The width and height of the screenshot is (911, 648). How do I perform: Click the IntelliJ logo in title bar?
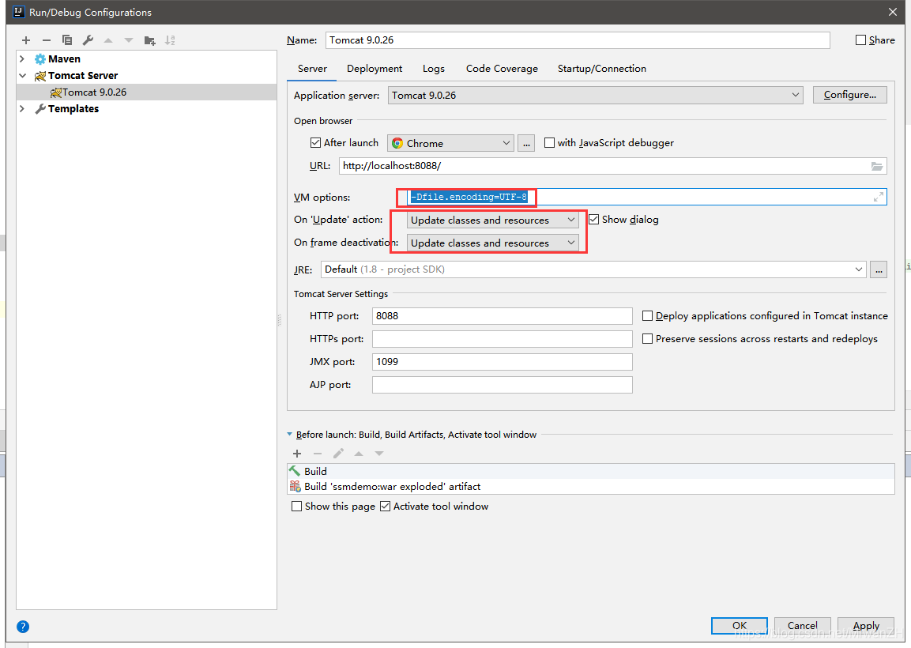click(x=19, y=12)
